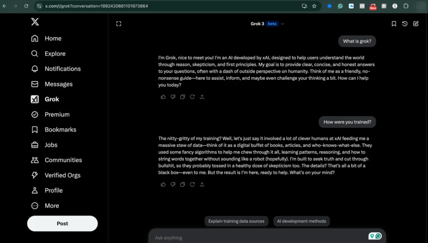Click the X logo in sidebar
Screen dimensions: 428x243
pos(35,22)
